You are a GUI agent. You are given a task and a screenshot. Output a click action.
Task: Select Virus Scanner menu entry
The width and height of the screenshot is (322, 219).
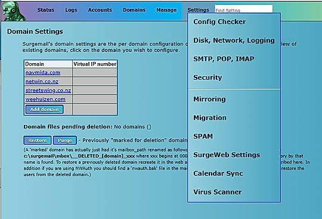(218, 192)
